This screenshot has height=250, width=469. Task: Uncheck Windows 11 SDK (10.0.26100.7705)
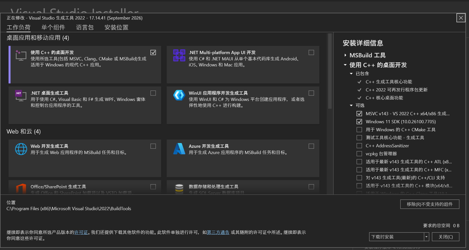click(x=359, y=122)
